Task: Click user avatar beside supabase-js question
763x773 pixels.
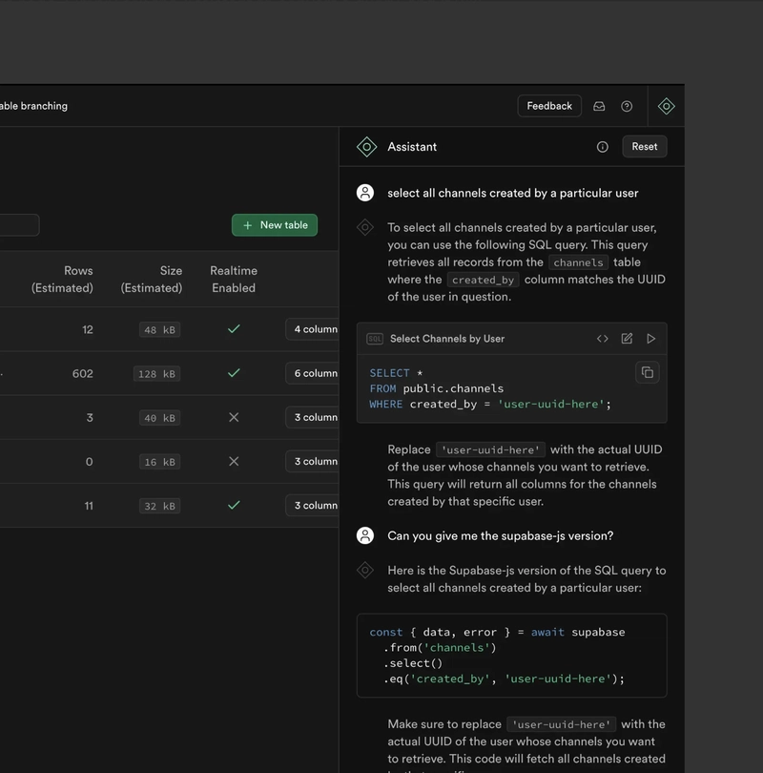Action: (x=365, y=536)
